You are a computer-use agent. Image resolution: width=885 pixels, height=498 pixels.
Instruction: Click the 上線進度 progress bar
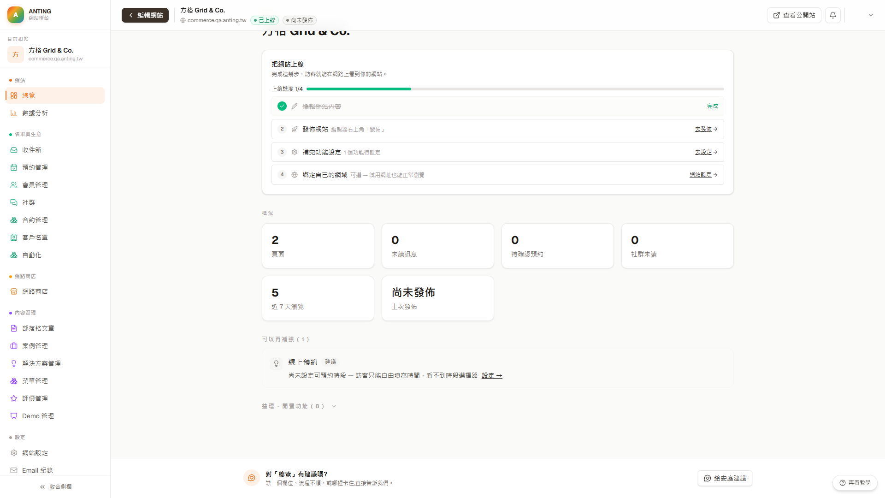click(x=515, y=89)
